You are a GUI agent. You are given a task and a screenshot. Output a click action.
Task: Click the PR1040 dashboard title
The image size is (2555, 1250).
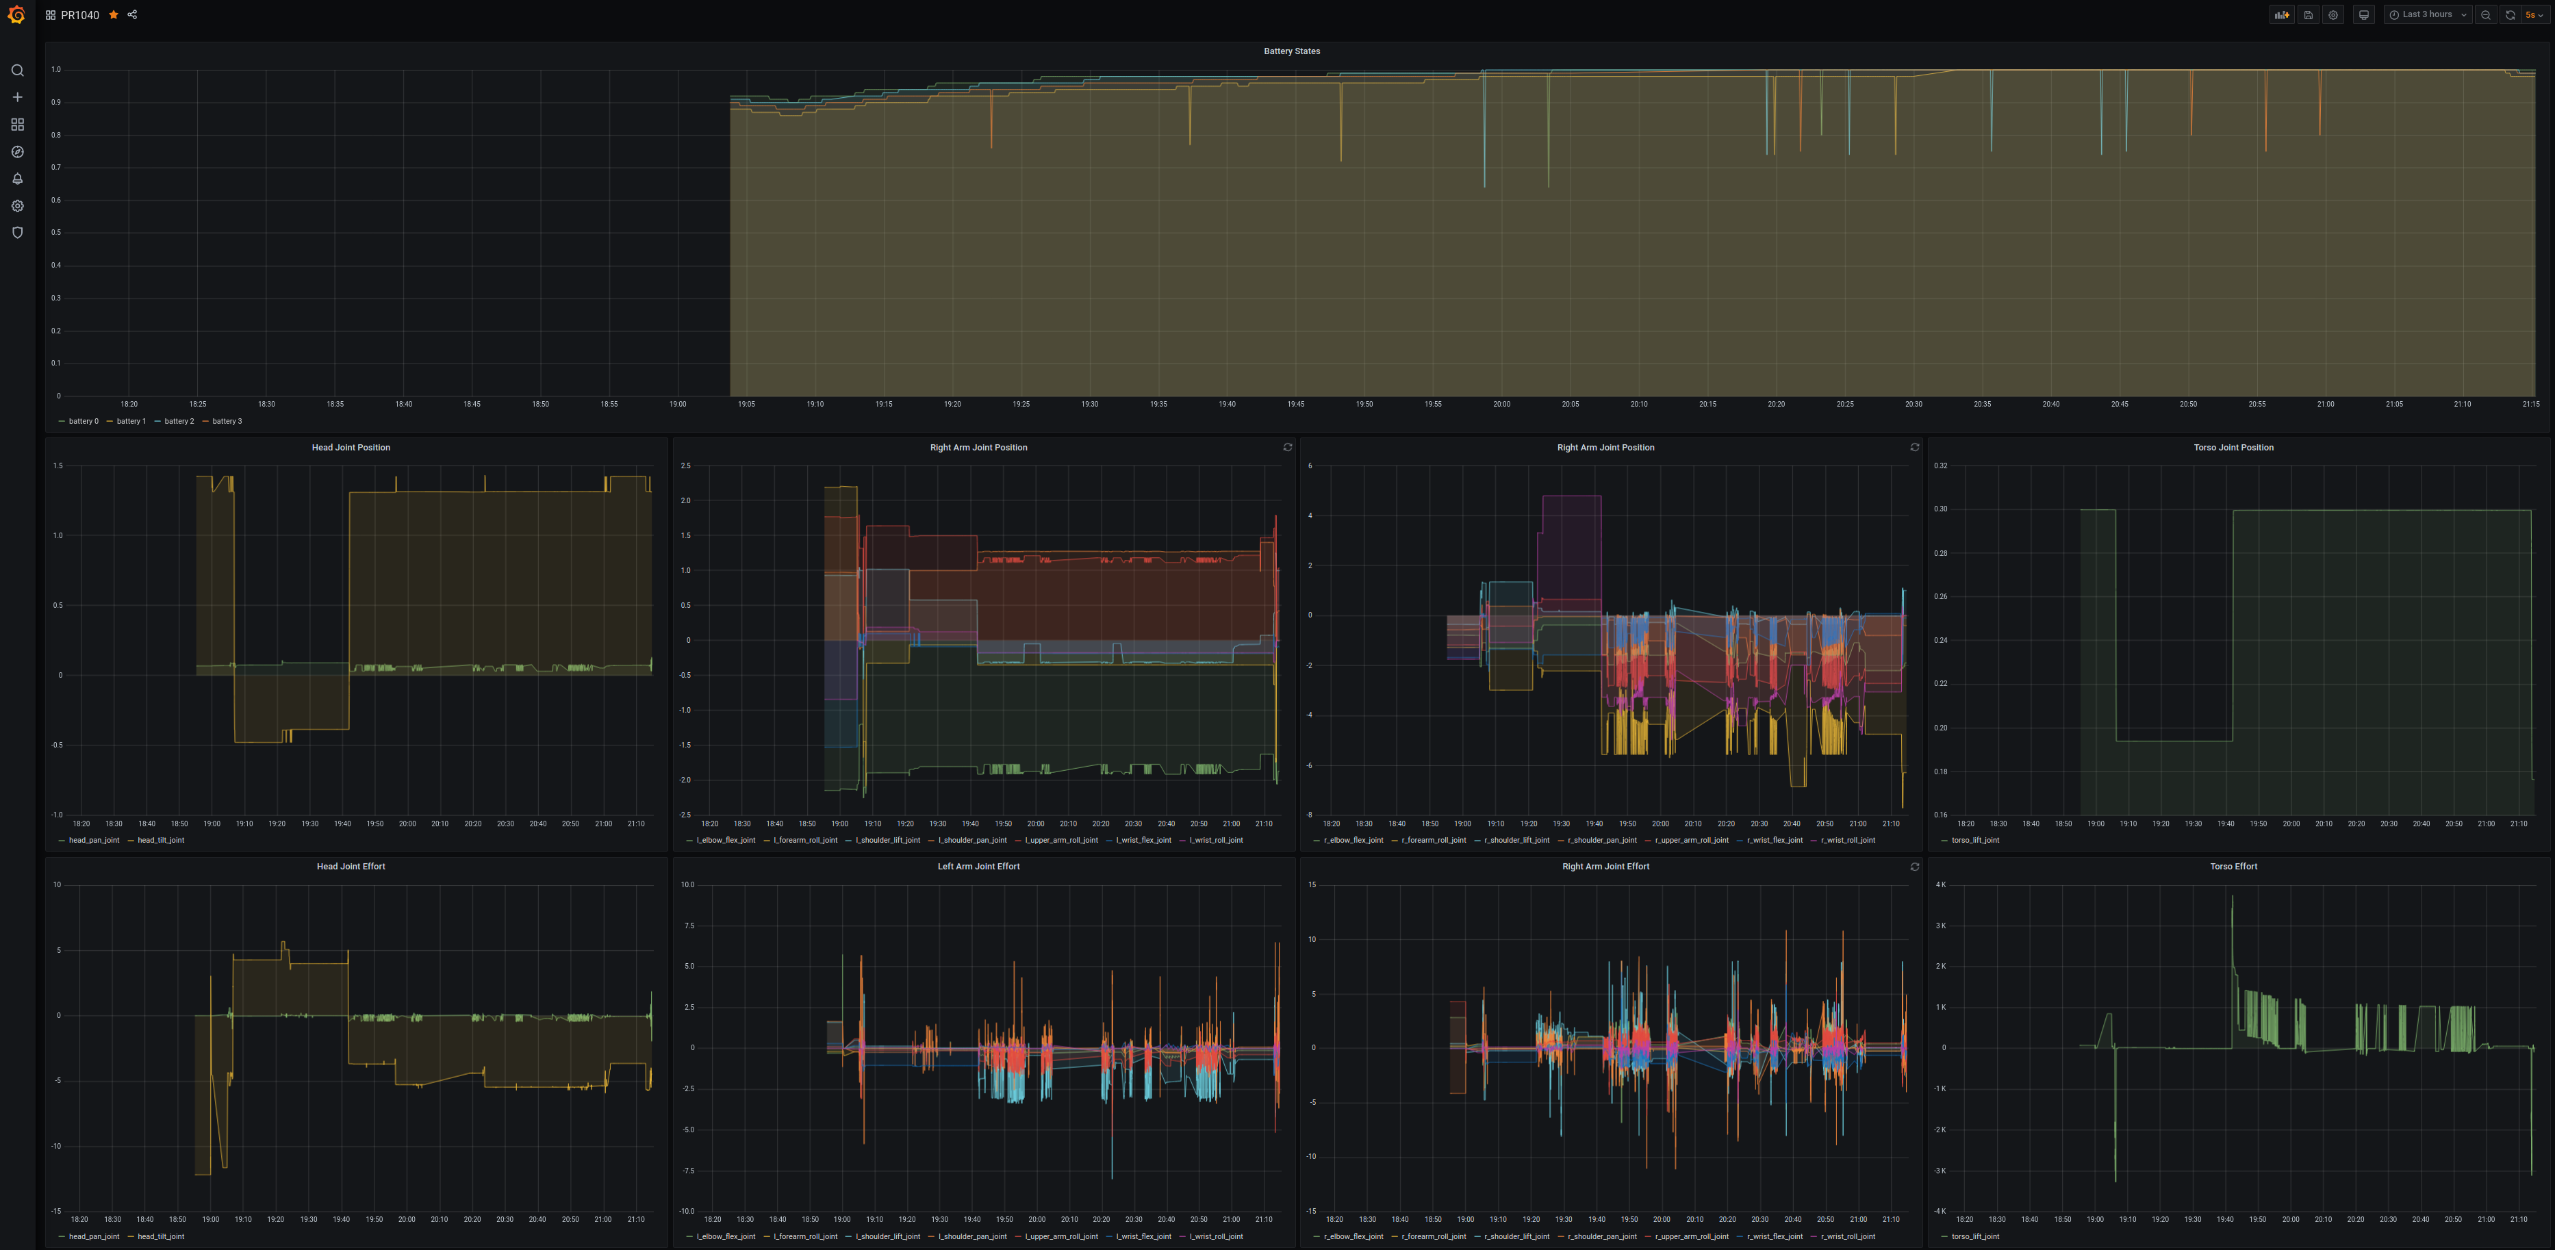(x=79, y=15)
